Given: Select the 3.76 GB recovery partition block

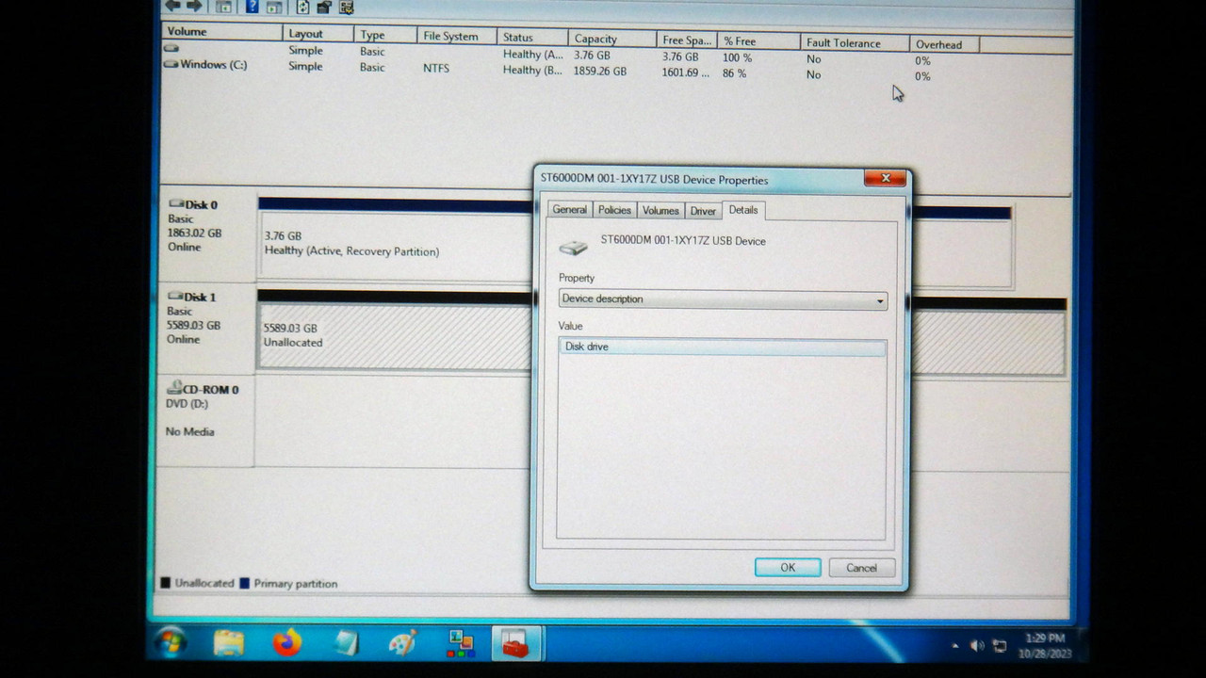Looking at the screenshot, I should coord(395,243).
